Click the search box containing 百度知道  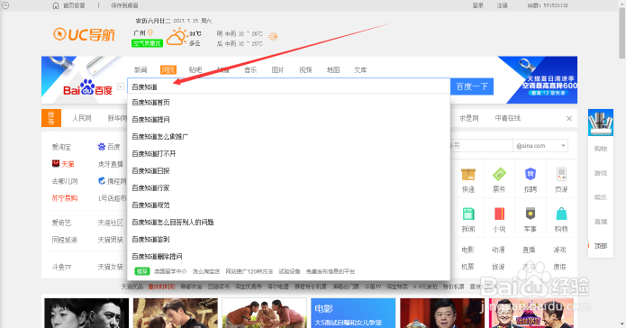pyautogui.click(x=288, y=87)
